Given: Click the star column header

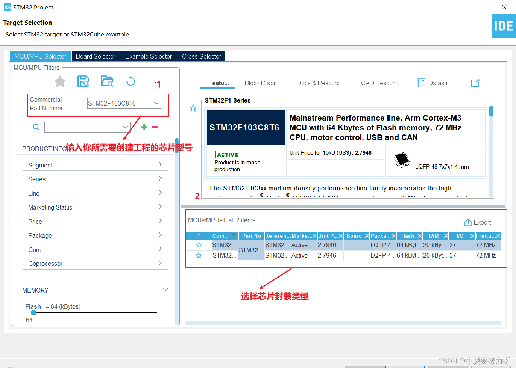Looking at the screenshot, I should coord(199,236).
